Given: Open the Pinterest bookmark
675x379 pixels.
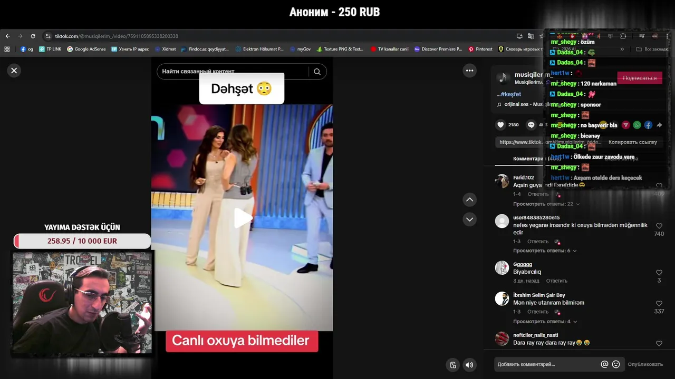Looking at the screenshot, I should [x=480, y=49].
